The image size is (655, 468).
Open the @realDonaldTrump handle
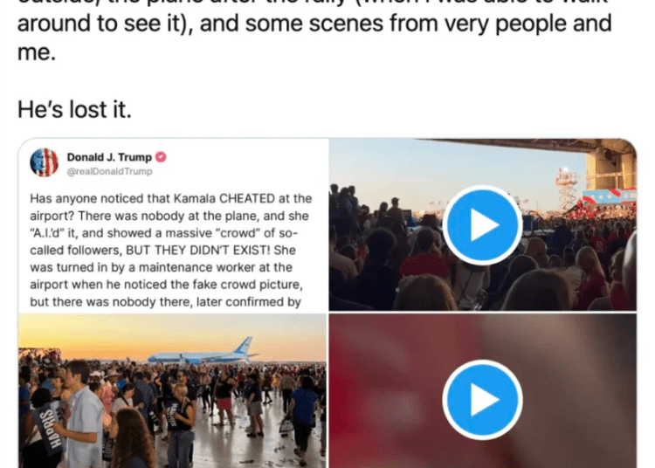(109, 171)
